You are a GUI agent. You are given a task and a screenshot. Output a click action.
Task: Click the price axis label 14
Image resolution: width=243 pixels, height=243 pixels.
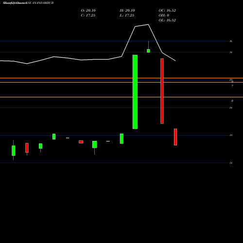231,163
